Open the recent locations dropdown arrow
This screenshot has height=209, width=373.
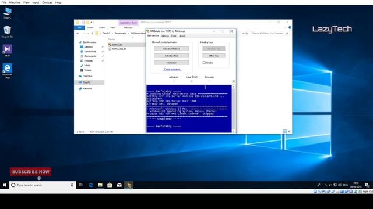tap(88, 34)
